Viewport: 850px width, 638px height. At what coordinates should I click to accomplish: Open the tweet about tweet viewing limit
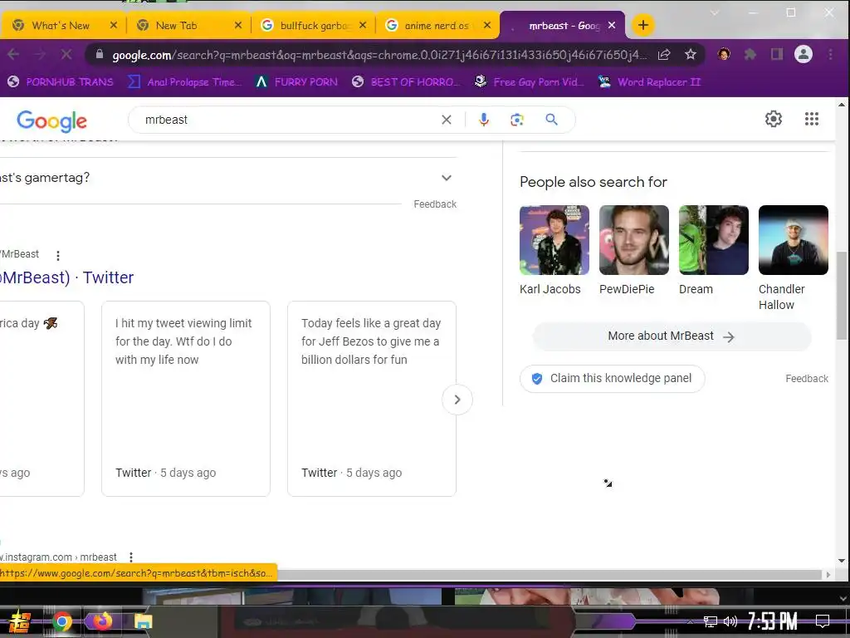click(x=186, y=399)
